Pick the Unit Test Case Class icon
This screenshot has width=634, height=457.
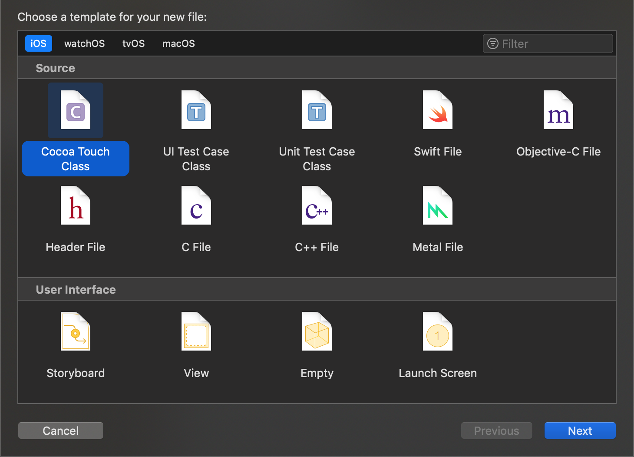tap(317, 110)
